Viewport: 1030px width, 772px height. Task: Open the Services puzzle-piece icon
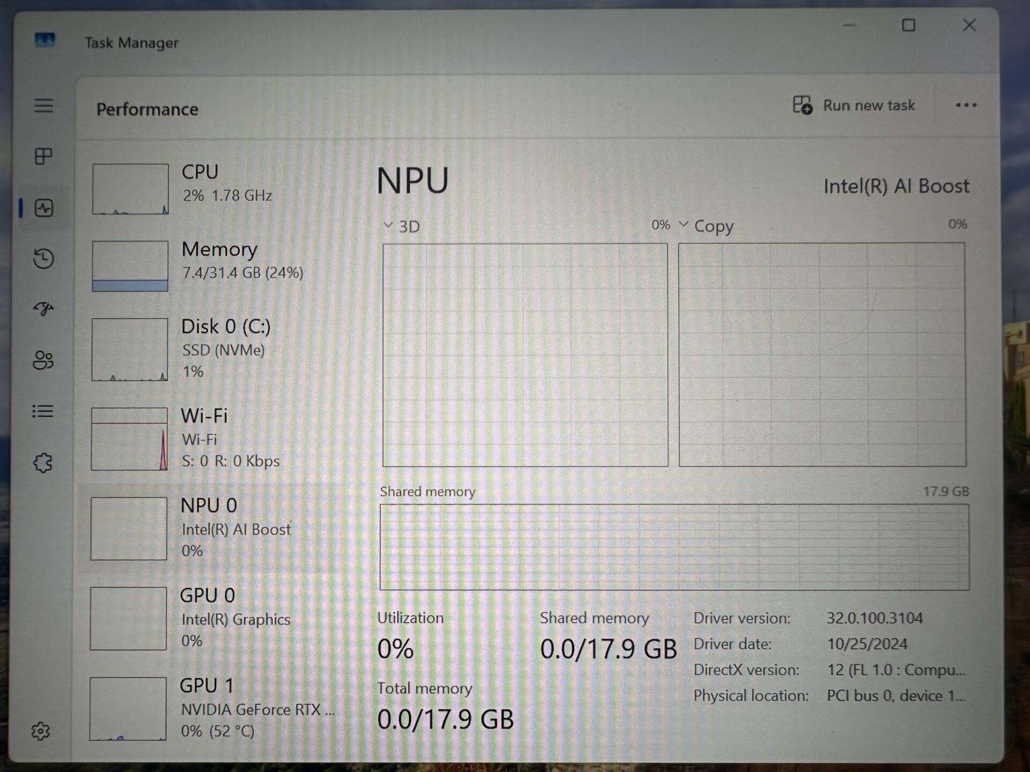[x=43, y=463]
